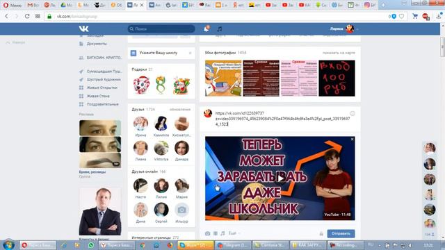Open Подарки block heading
445x250 pixels.
coord(139,69)
